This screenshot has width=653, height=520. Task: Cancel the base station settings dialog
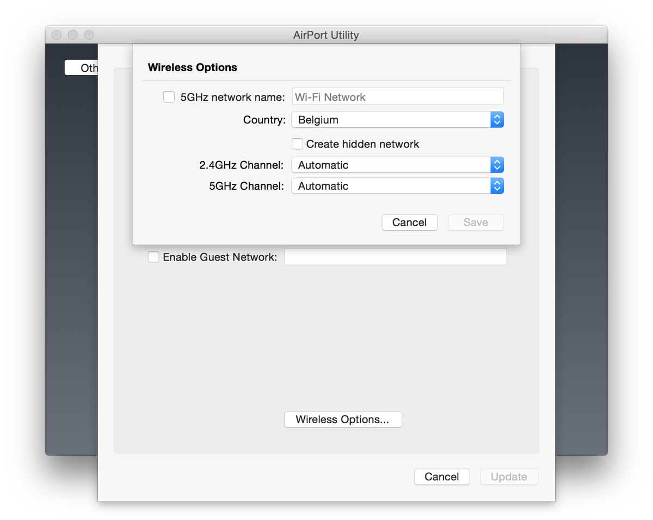point(442,477)
